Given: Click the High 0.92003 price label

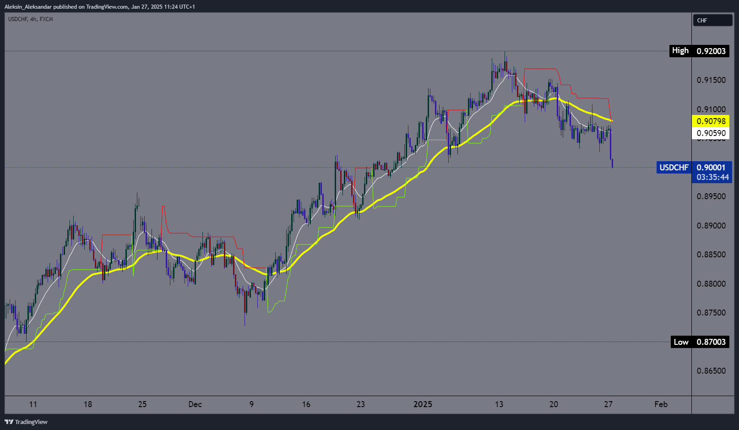Looking at the screenshot, I should (699, 51).
